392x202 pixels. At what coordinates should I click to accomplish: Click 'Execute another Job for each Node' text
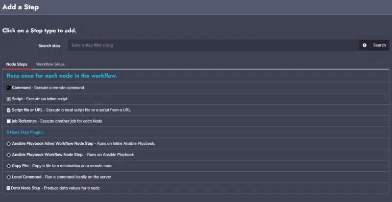click(x=71, y=121)
